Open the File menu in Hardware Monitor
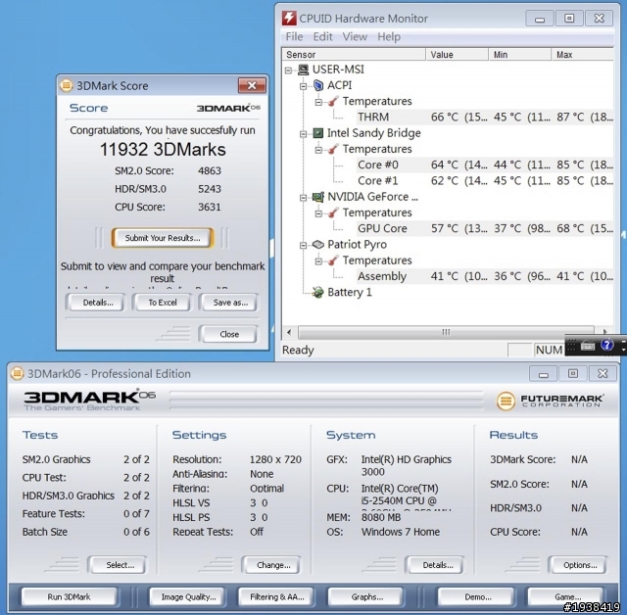The width and height of the screenshot is (627, 615). coord(294,37)
